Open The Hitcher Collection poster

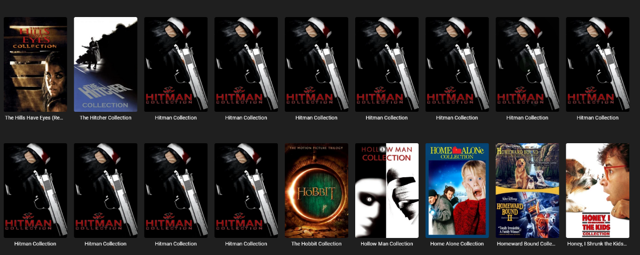(x=106, y=64)
